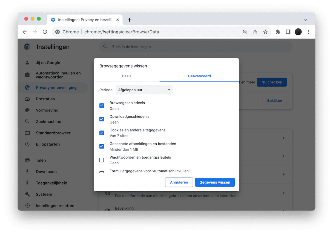The image size is (333, 234).
Task: Close the Instellingen tab
Action: coord(117,20)
